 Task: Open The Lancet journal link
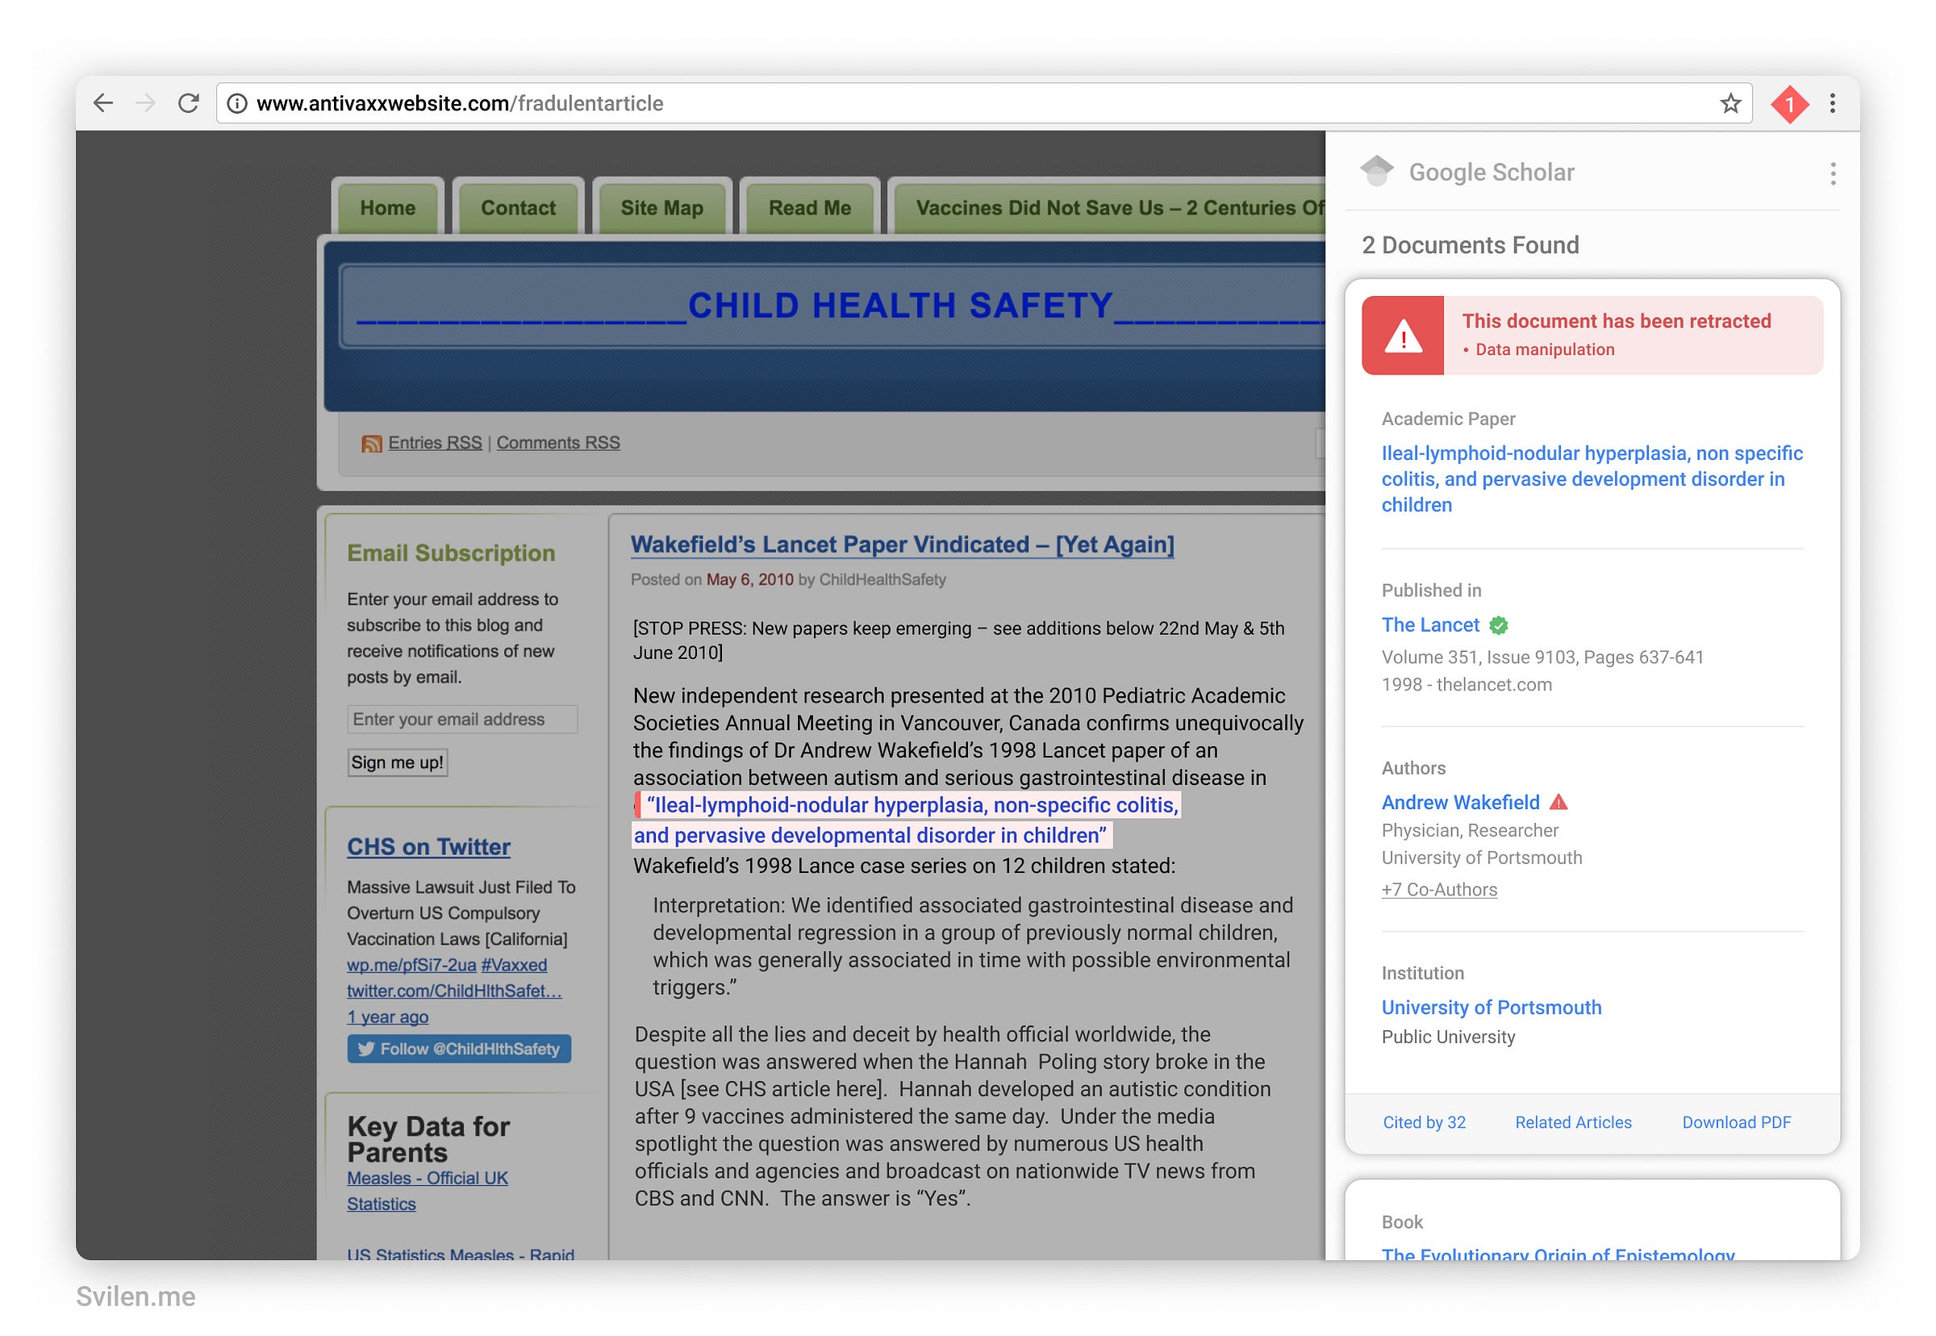1430,625
